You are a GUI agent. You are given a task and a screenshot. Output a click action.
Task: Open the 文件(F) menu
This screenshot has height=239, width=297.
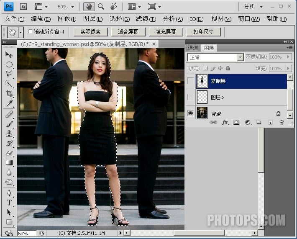point(15,19)
